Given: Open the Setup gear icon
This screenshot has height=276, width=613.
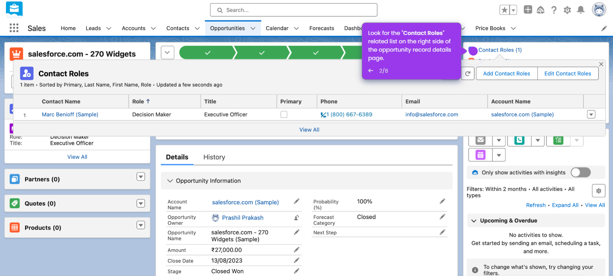Looking at the screenshot, I should 567,10.
